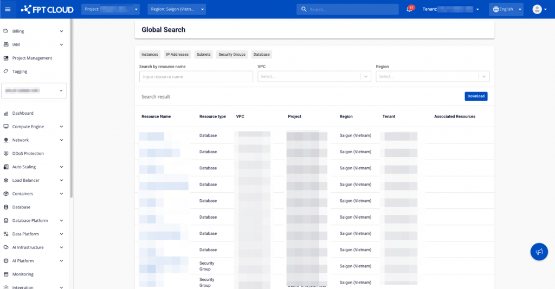Click the DDoS Protection shield icon

(x=6, y=153)
